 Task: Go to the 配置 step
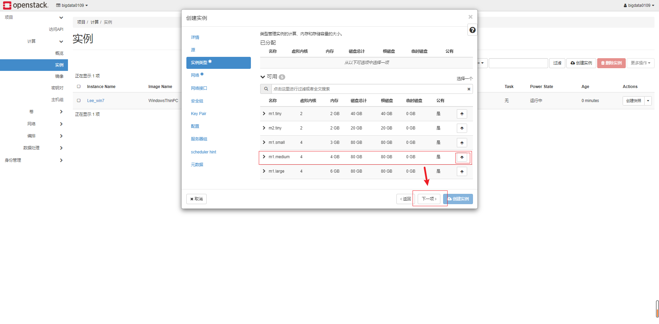coord(195,126)
